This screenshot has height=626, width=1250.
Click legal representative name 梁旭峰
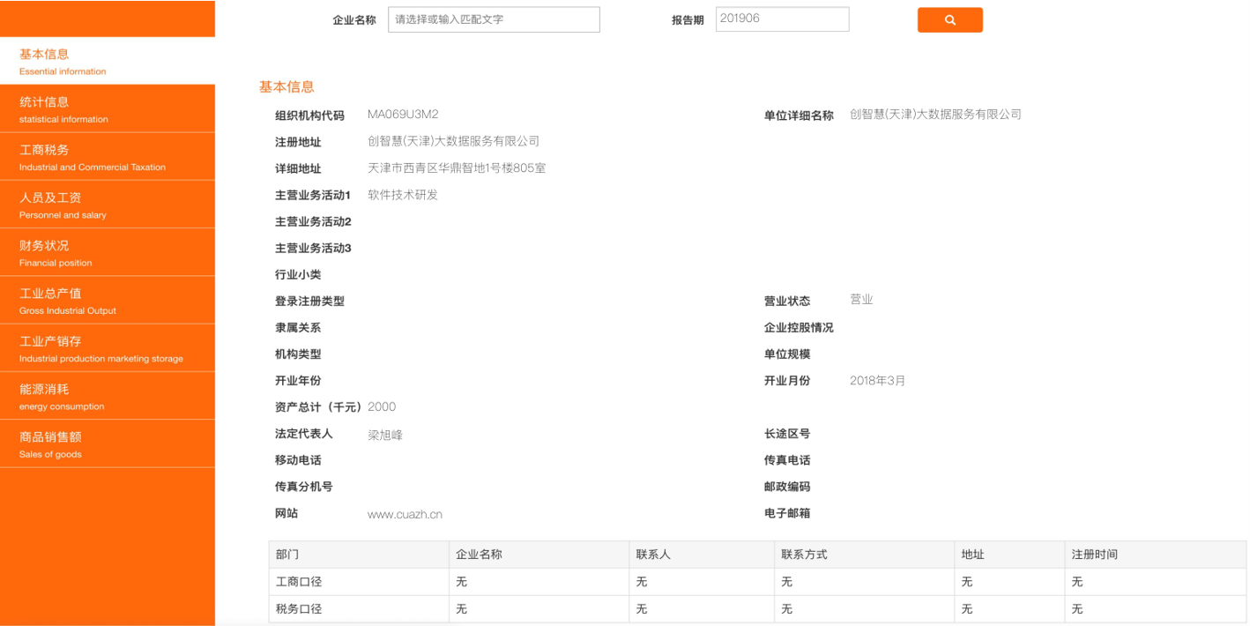[385, 435]
